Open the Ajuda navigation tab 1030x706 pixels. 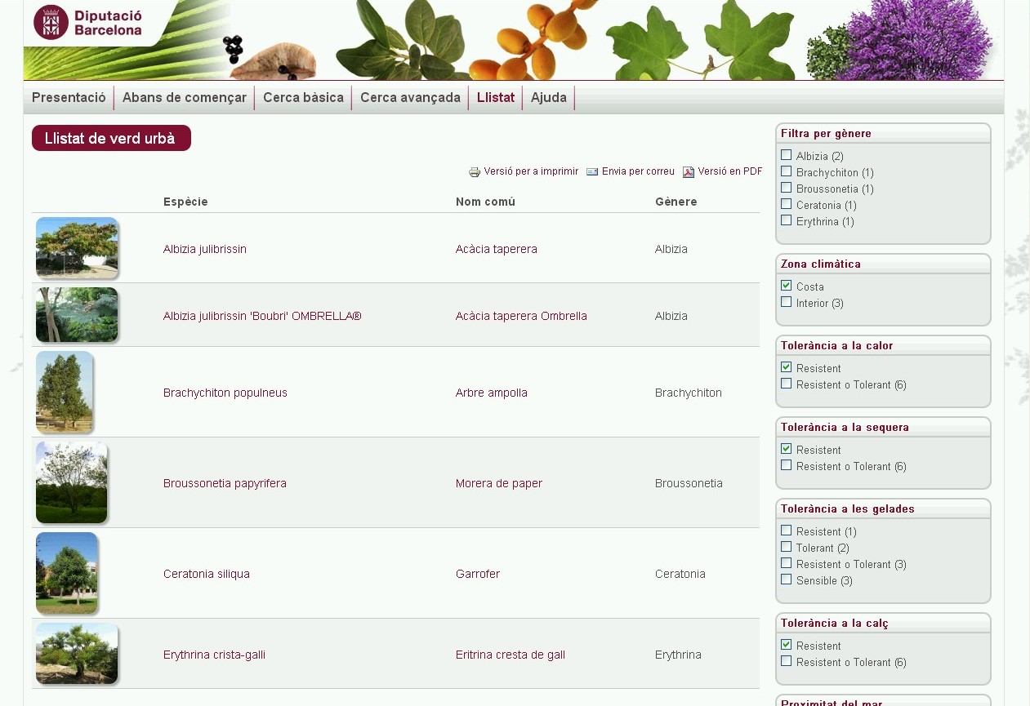(x=548, y=98)
